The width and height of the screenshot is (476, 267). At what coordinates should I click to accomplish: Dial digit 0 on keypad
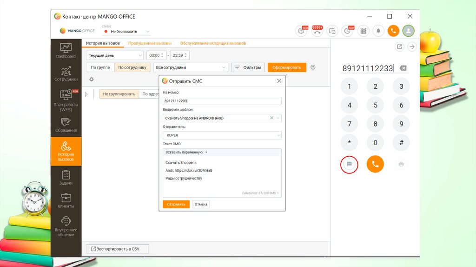[375, 142]
